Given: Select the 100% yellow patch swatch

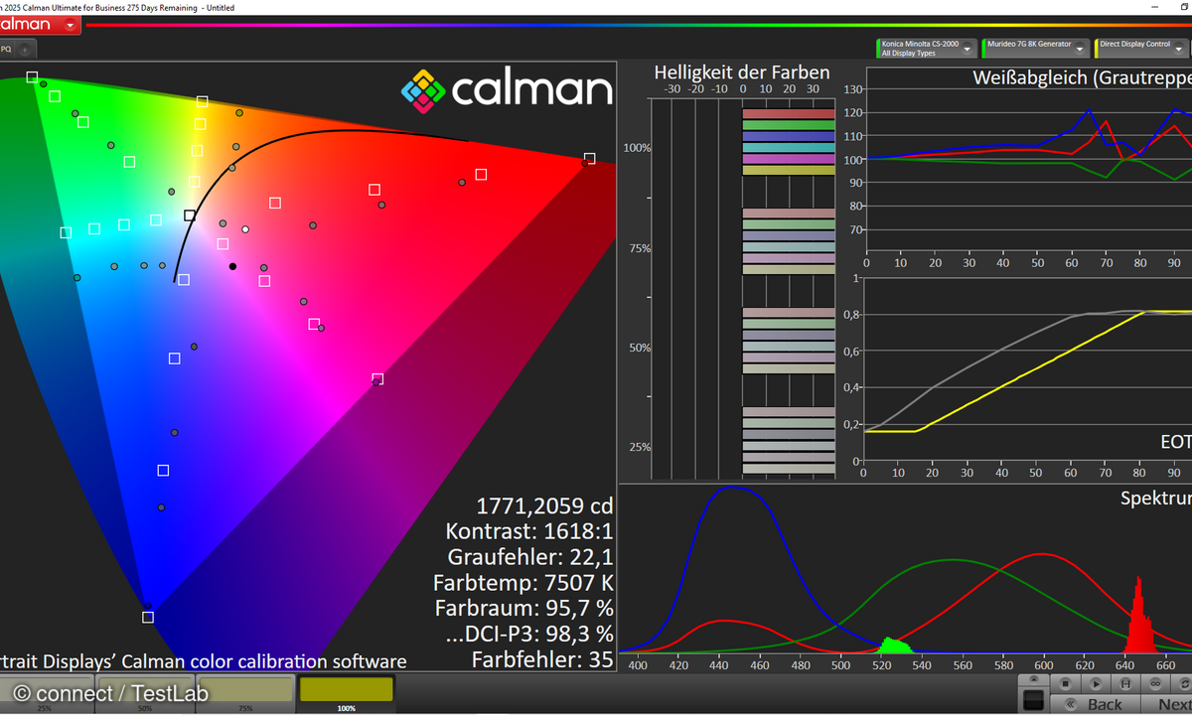Looking at the screenshot, I should (347, 690).
